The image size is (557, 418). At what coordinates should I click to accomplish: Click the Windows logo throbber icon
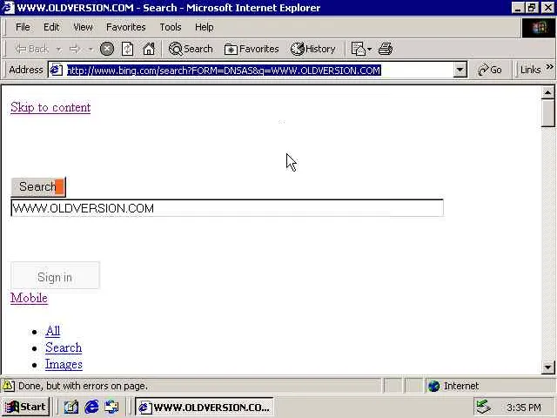click(538, 27)
